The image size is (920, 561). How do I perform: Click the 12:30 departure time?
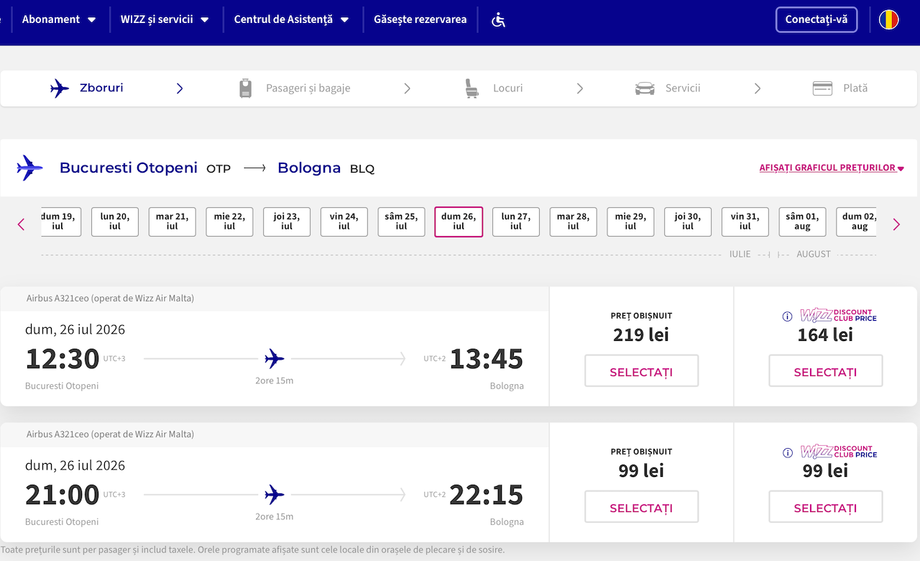coord(63,359)
